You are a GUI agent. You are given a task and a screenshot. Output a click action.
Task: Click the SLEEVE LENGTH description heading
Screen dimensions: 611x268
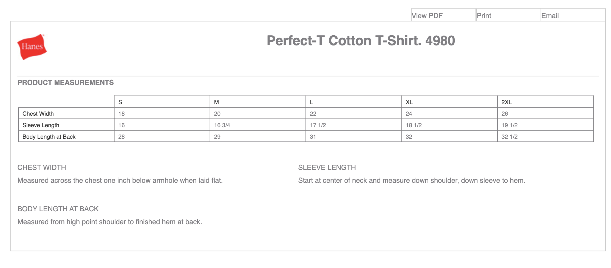(x=327, y=167)
